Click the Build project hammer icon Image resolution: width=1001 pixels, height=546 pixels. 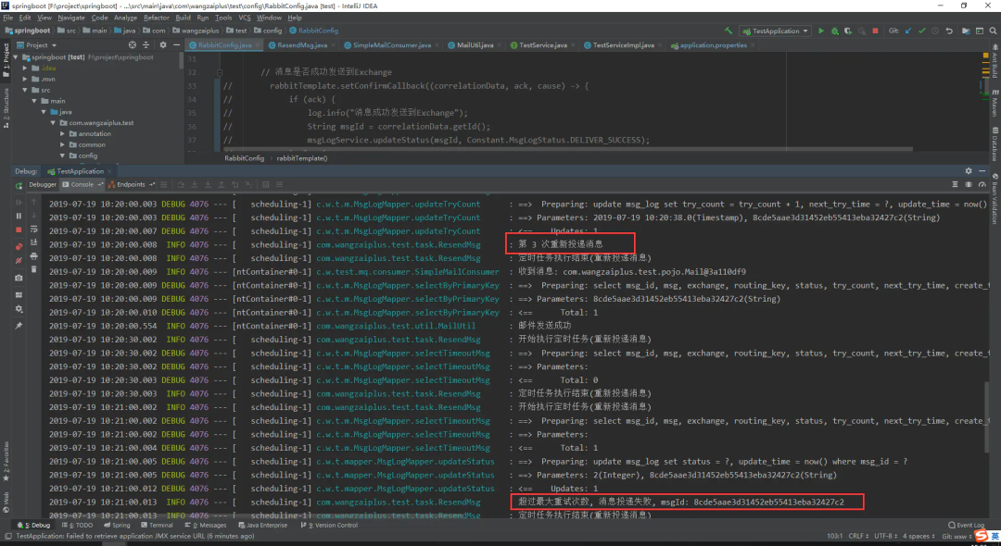(x=729, y=31)
